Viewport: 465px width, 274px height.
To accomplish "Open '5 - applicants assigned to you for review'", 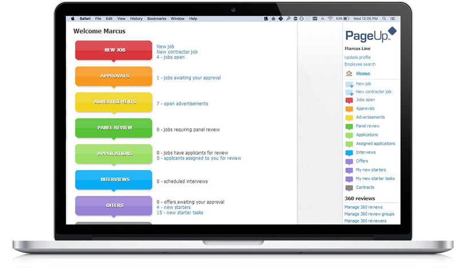I will 199,159.
